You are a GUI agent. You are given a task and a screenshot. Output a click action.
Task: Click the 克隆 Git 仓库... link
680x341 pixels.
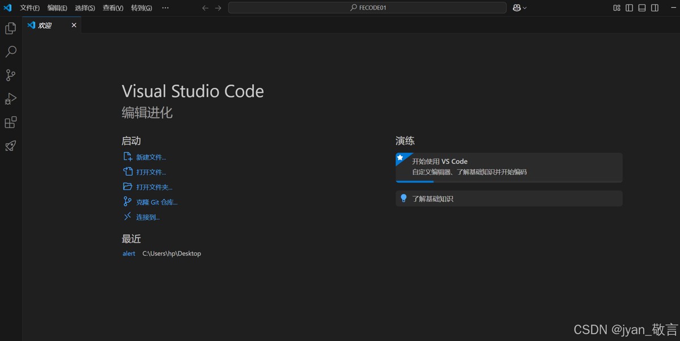pyautogui.click(x=156, y=202)
